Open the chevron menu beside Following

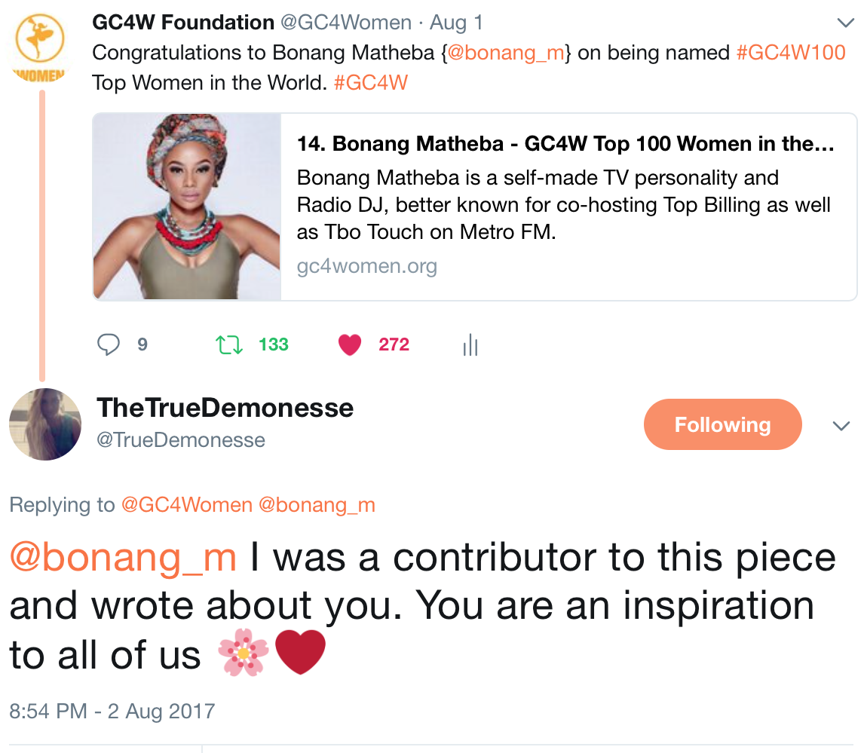(841, 426)
